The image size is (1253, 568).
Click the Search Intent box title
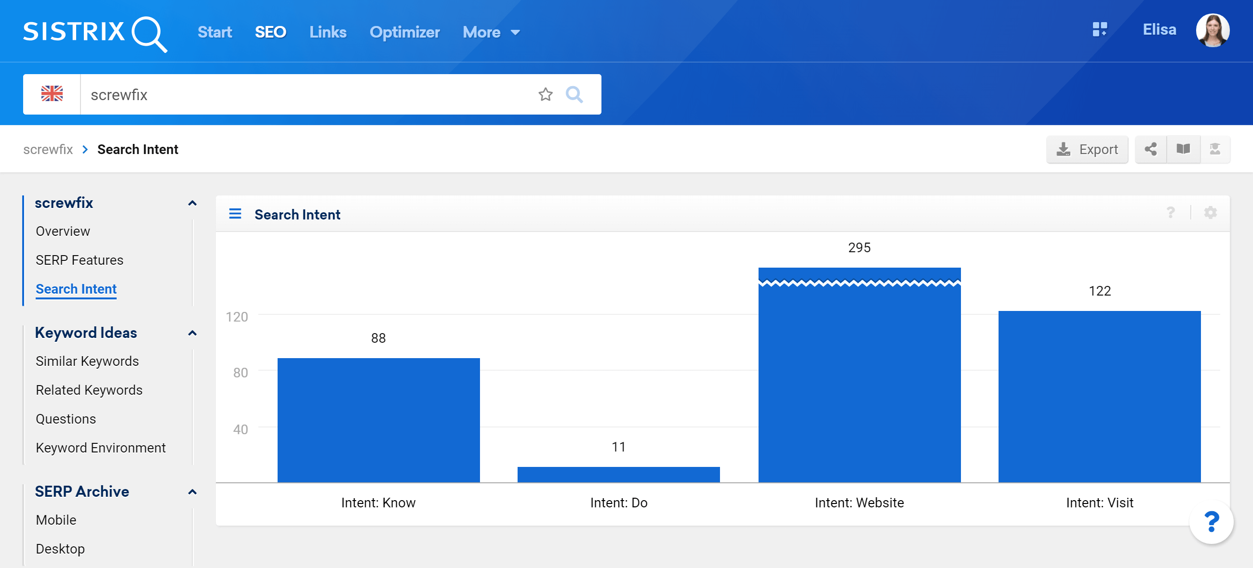[x=297, y=214]
